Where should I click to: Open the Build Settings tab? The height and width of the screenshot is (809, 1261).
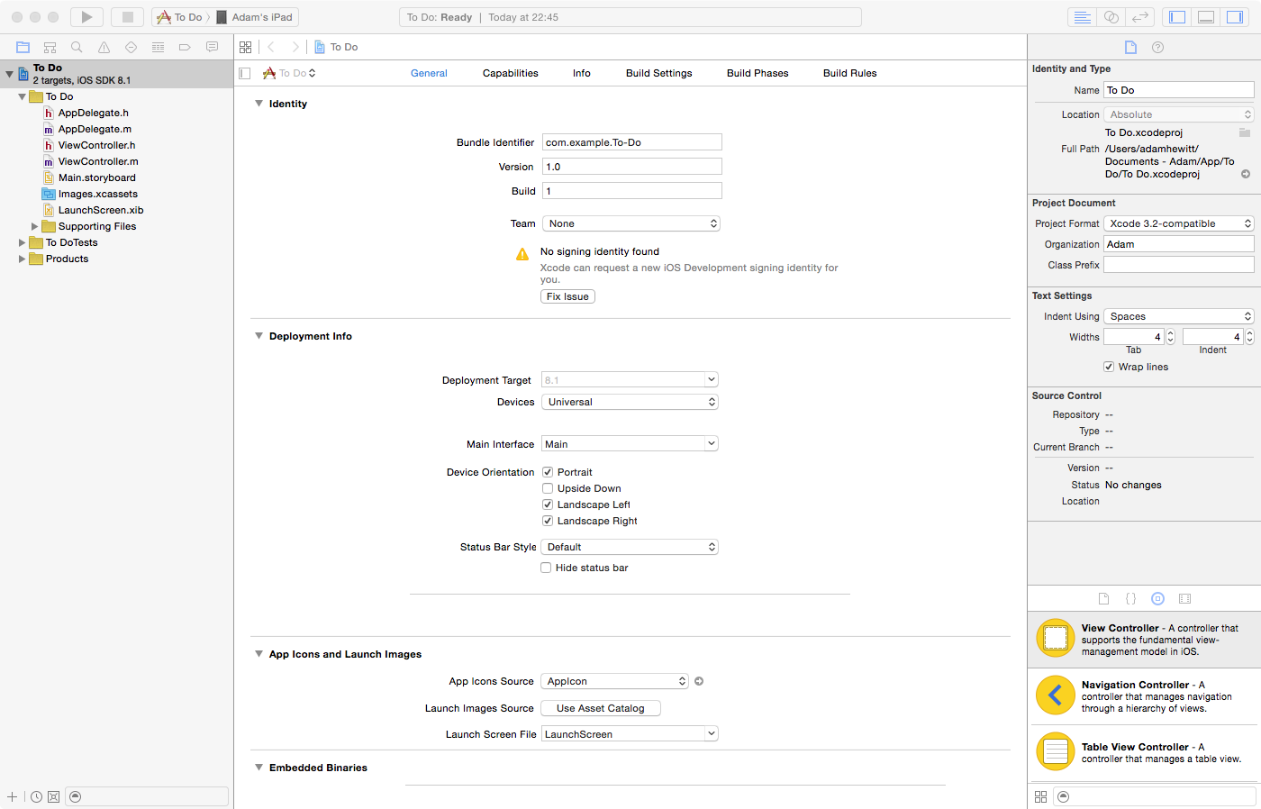pyautogui.click(x=659, y=73)
